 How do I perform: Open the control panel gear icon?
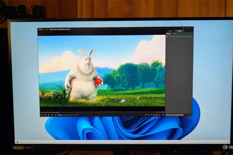click(160, 115)
